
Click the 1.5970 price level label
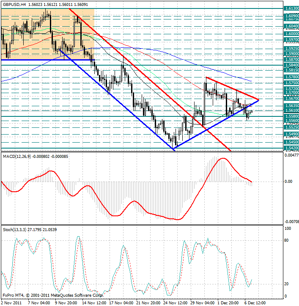[x=291, y=40]
